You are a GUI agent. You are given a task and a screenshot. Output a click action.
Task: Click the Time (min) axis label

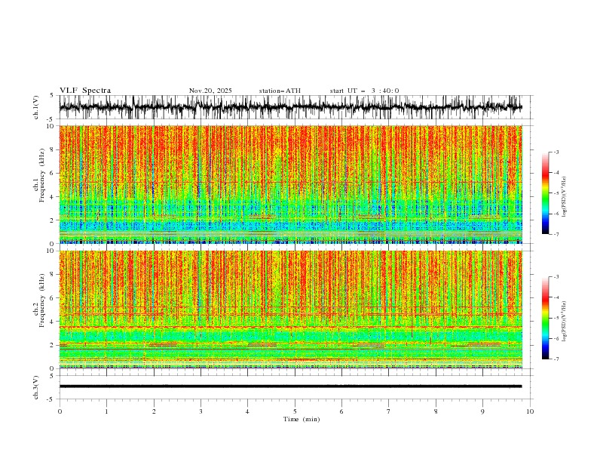[302, 419]
